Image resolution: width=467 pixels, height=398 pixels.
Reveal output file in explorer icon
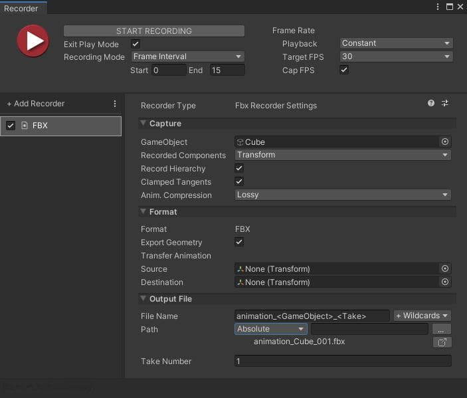click(442, 342)
